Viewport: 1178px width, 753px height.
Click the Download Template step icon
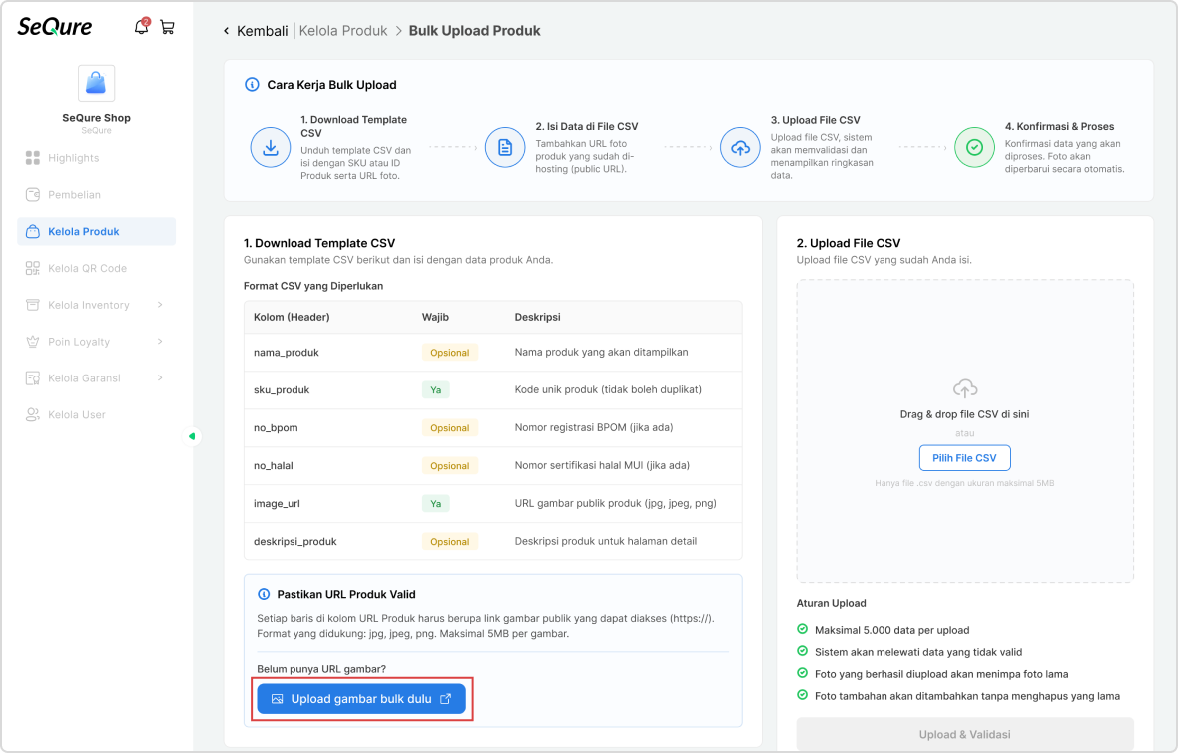coord(271,147)
